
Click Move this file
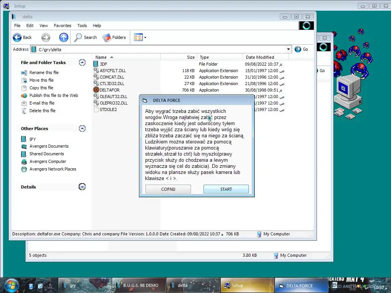41,80
